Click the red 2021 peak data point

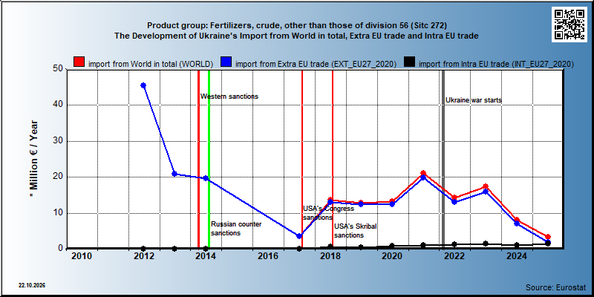pos(423,173)
